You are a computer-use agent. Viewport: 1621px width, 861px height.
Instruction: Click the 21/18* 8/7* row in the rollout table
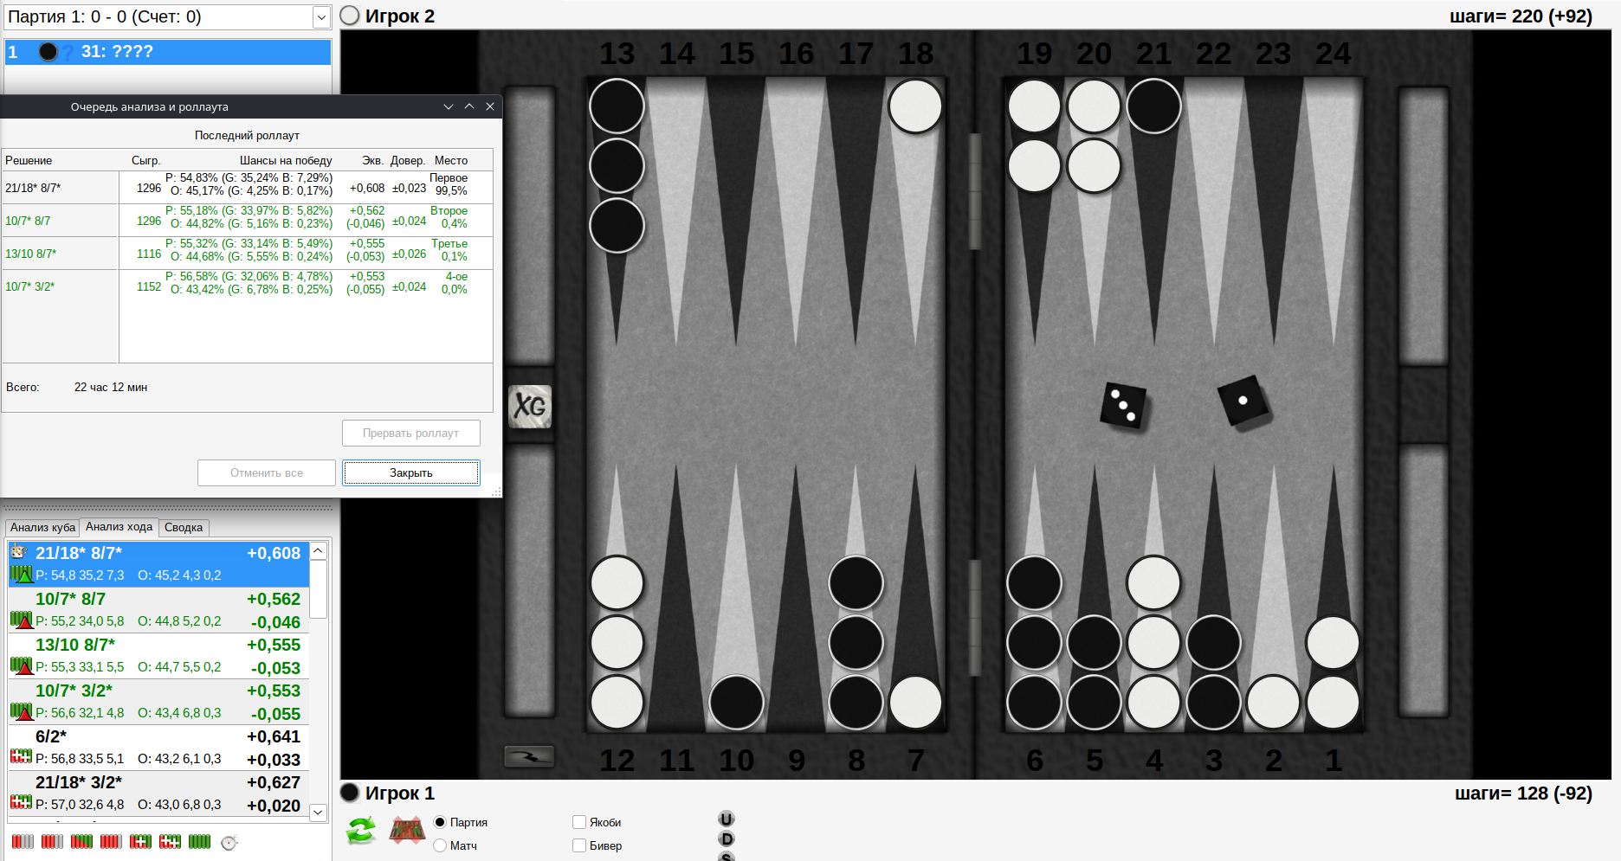coord(248,187)
